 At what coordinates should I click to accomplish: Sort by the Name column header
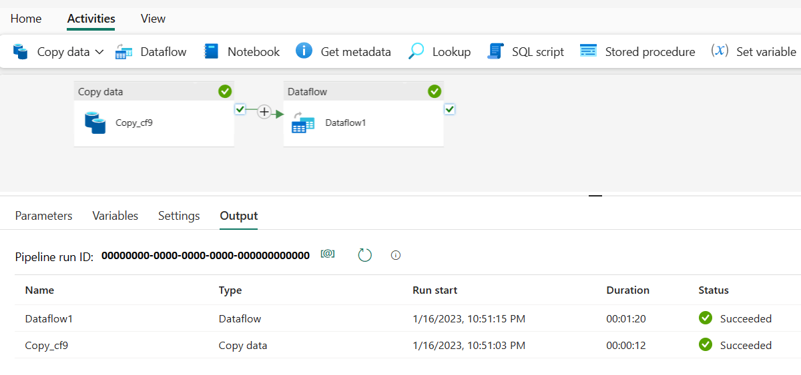(x=39, y=290)
